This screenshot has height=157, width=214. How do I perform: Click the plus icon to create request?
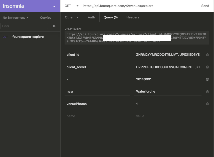coord(54,26)
